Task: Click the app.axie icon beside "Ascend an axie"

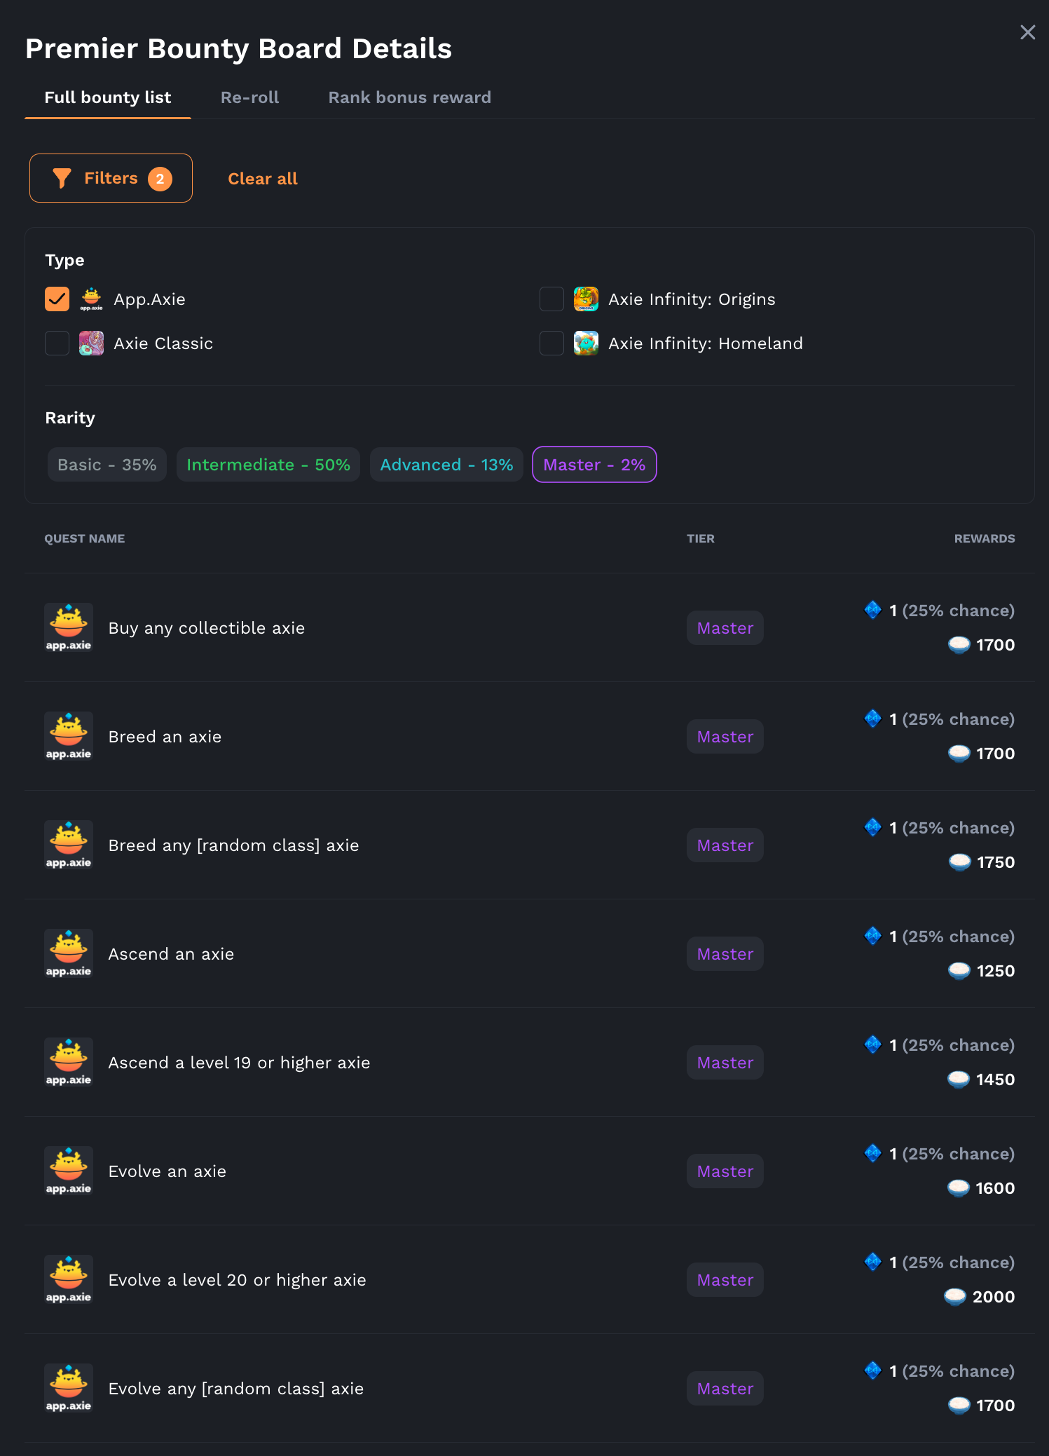Action: tap(68, 953)
